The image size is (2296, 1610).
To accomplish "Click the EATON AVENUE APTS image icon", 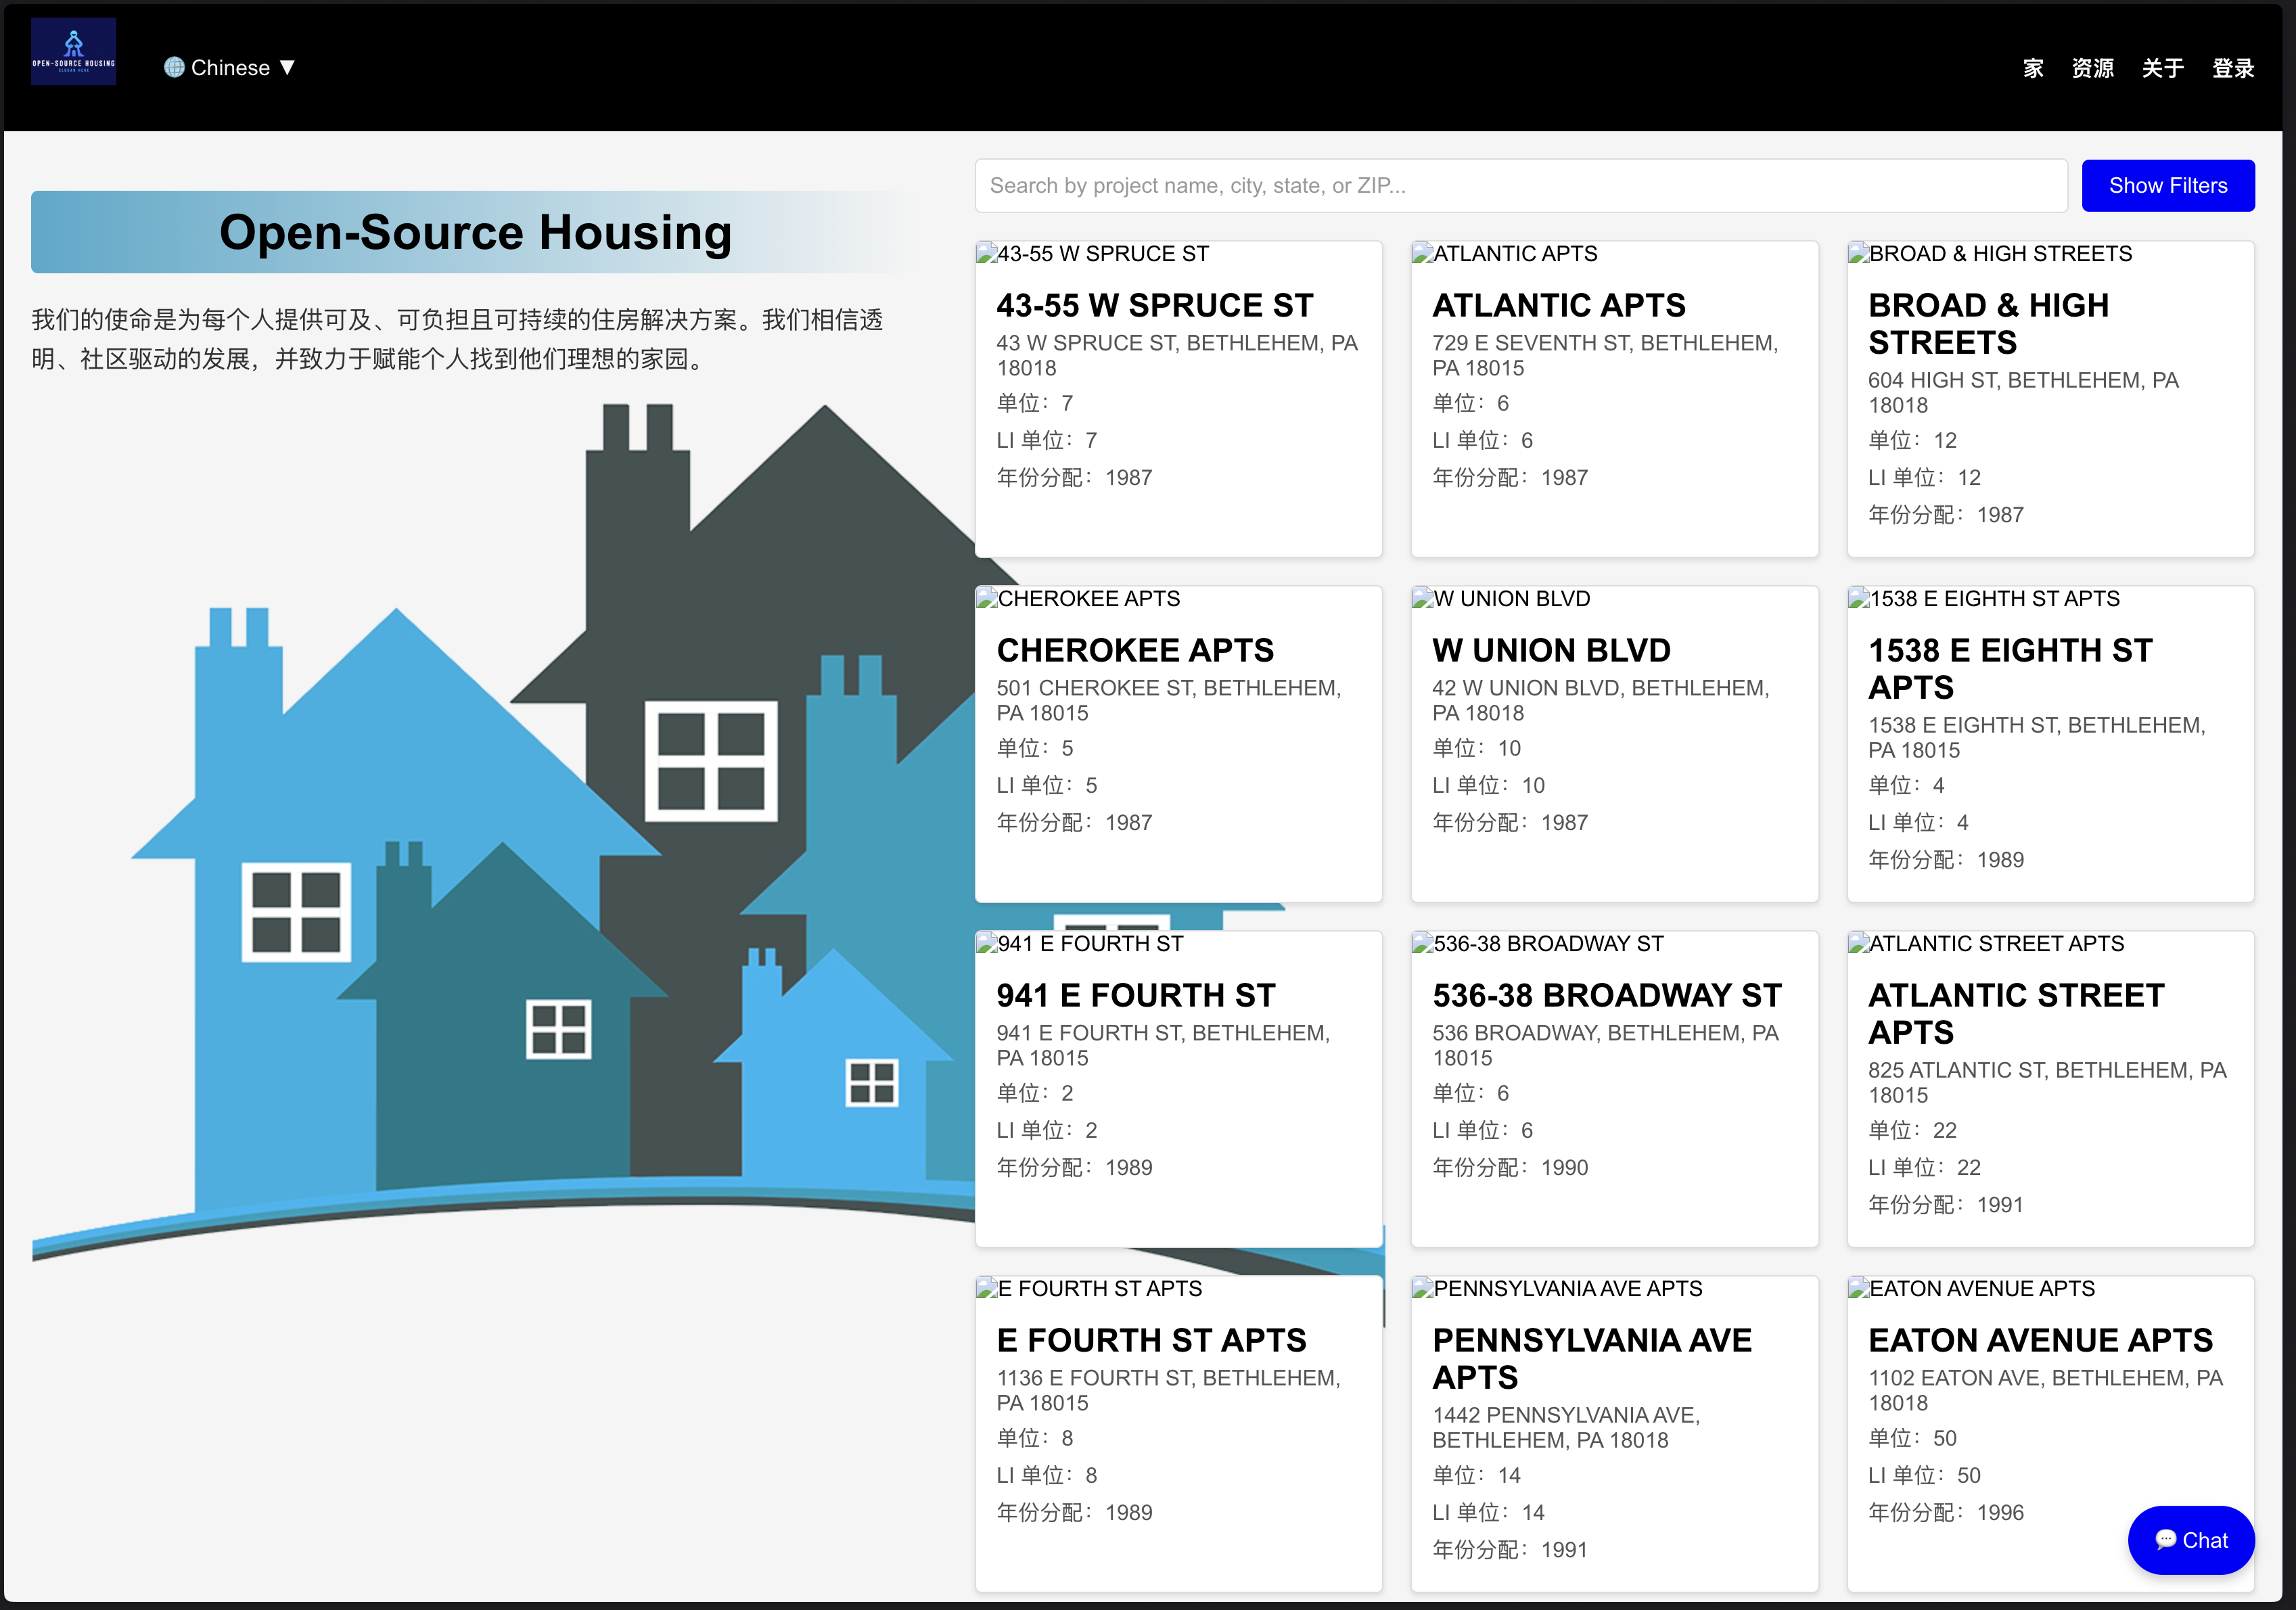I will 1858,1289.
